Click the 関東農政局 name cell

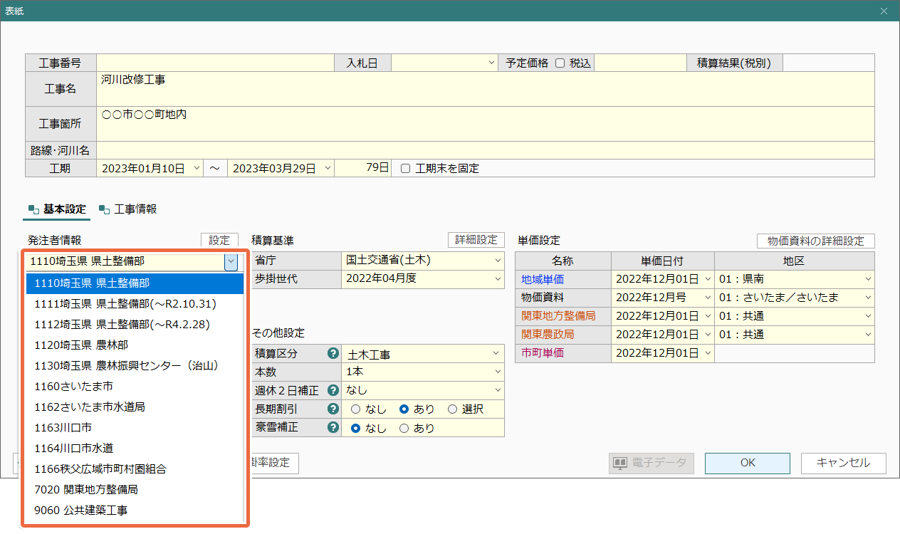[562, 335]
